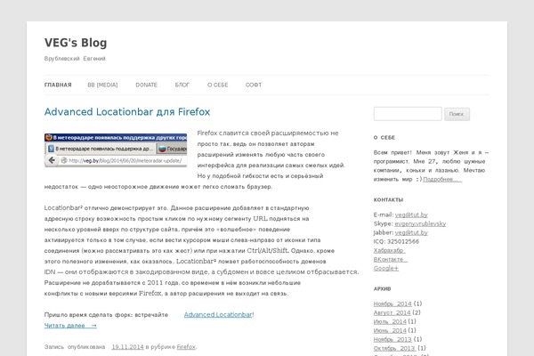Open the Июль 2014 archive link
Image resolution: width=534 pixels, height=356 pixels.
point(390,321)
